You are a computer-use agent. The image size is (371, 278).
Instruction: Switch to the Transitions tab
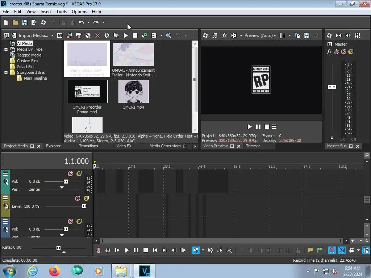coord(88,146)
